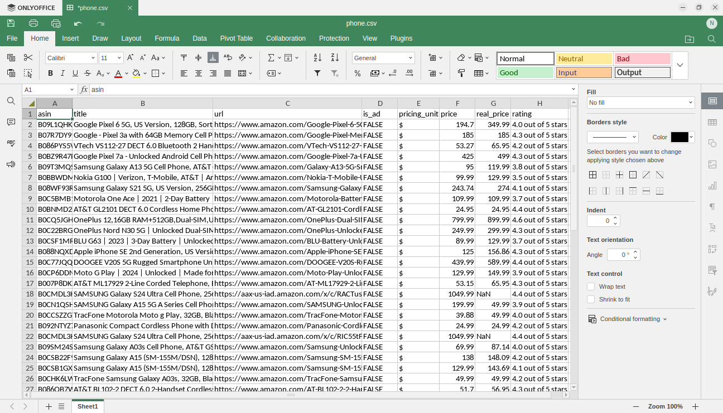Center text horizontally
Viewport: 723px width, 413px height.
199,73
